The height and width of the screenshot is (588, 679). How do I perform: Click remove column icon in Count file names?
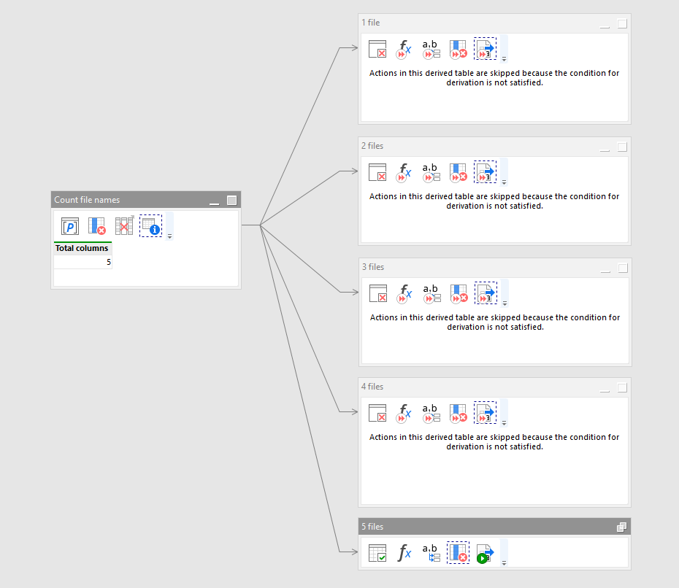[97, 226]
